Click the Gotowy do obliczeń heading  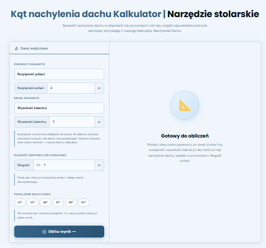pyautogui.click(x=185, y=136)
